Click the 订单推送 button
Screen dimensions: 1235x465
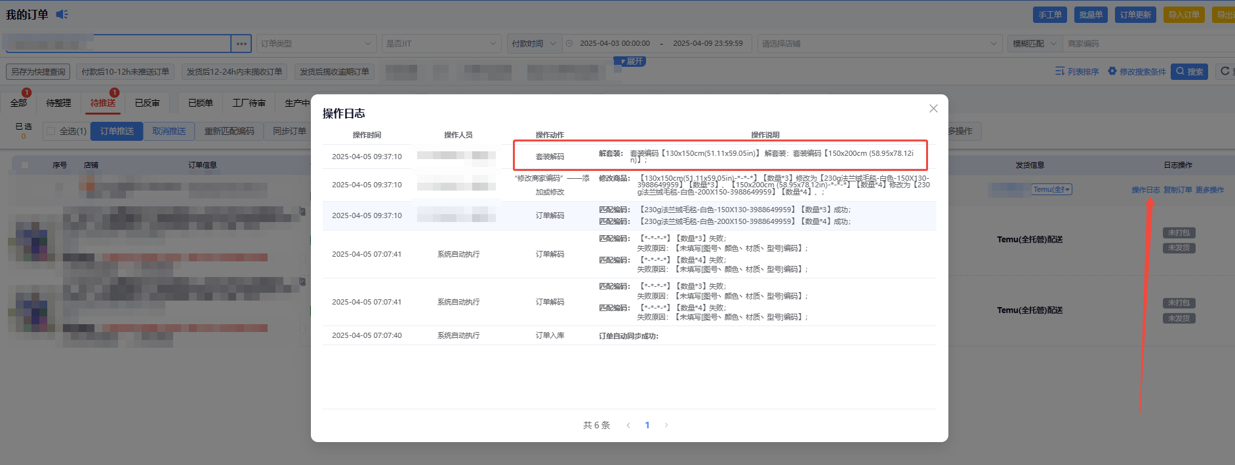(117, 132)
